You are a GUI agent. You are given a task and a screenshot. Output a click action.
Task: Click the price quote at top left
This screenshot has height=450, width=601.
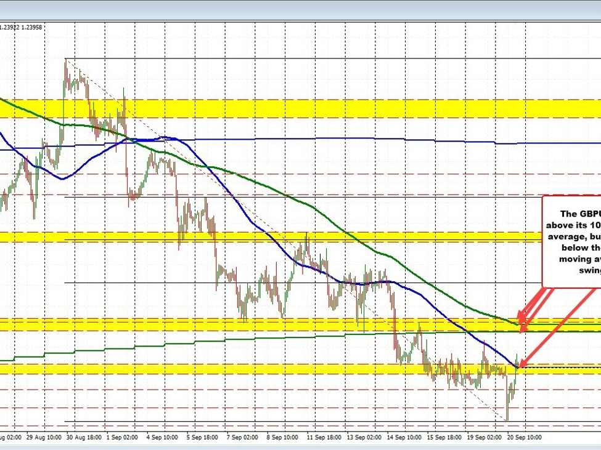click(22, 27)
